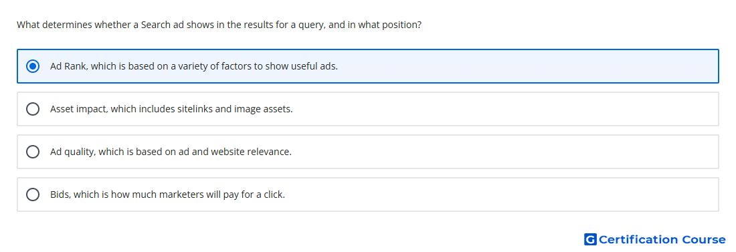The width and height of the screenshot is (736, 252).
Task: Click the 'Bids, which is how much' label
Action: (167, 195)
